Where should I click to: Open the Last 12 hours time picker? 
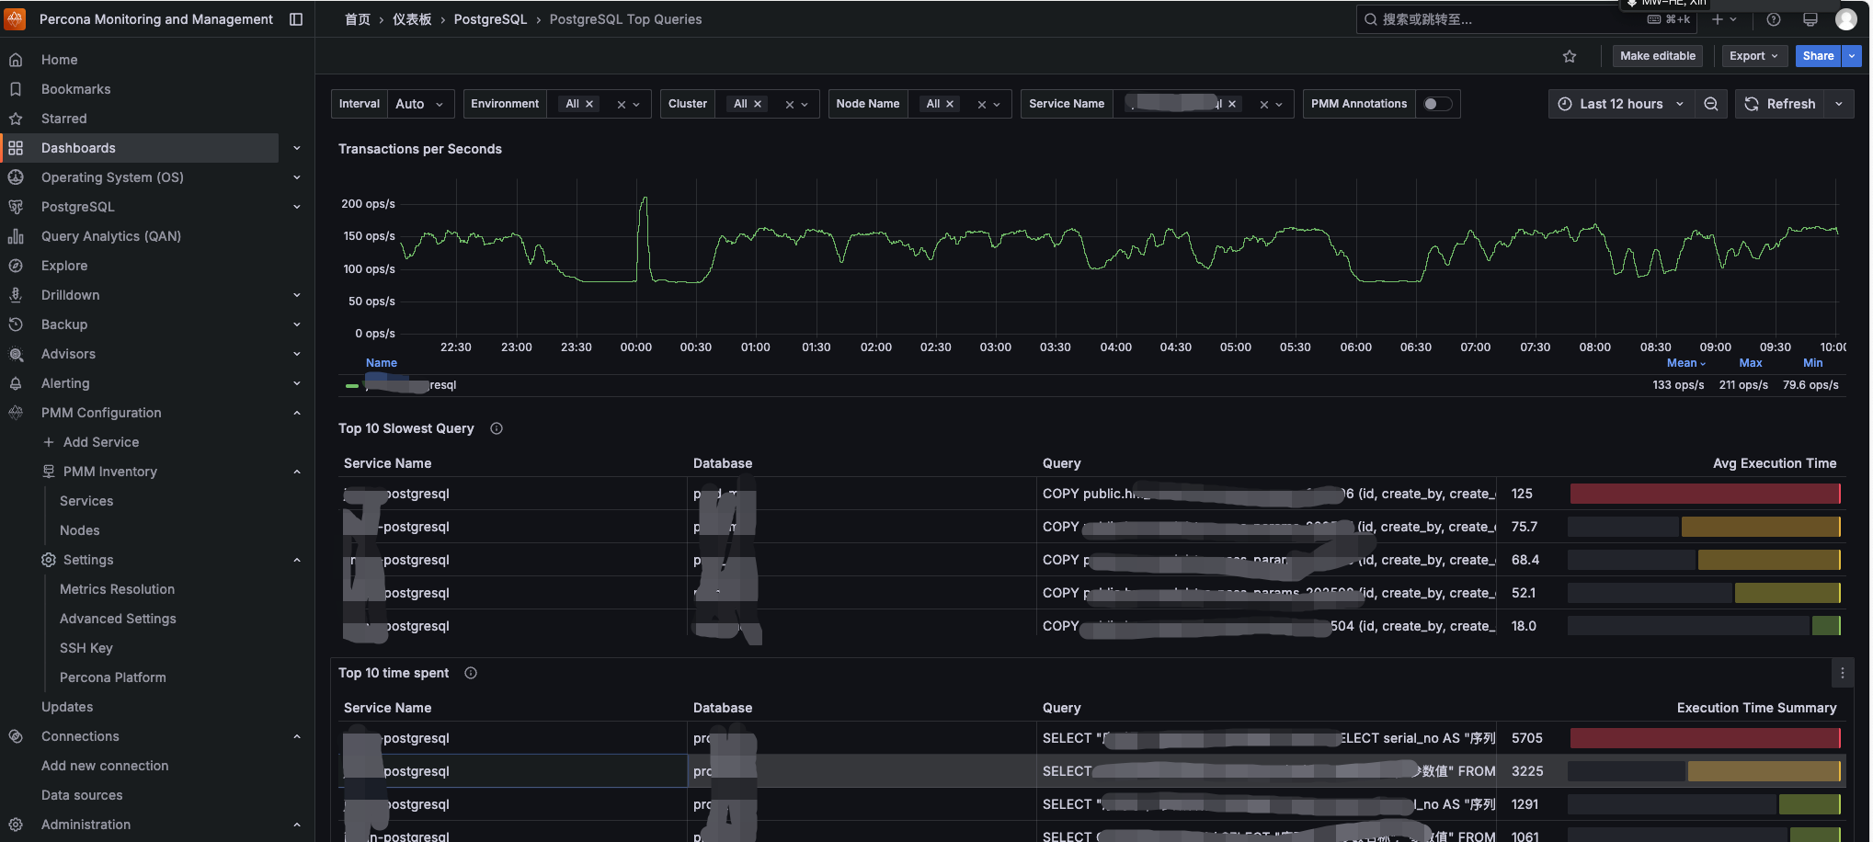pyautogui.click(x=1621, y=104)
